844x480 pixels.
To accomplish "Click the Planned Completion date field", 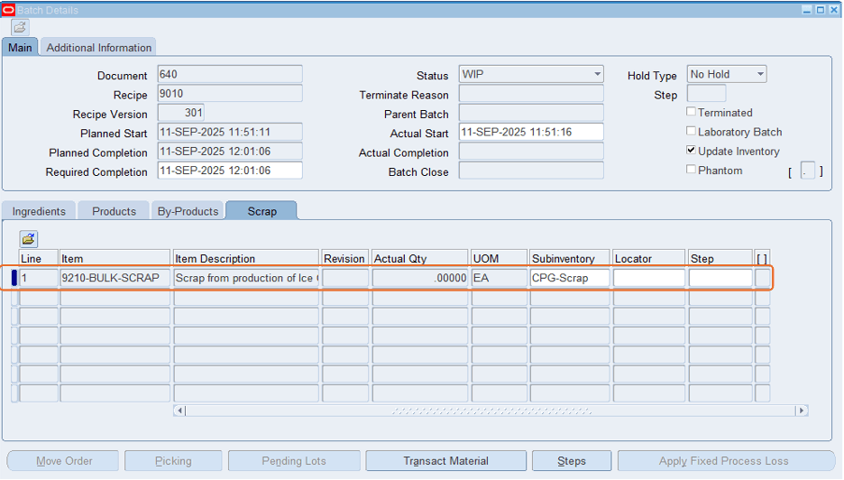I will pos(230,152).
